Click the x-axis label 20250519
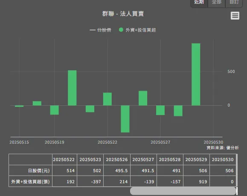The image size is (247, 196). click(55, 142)
